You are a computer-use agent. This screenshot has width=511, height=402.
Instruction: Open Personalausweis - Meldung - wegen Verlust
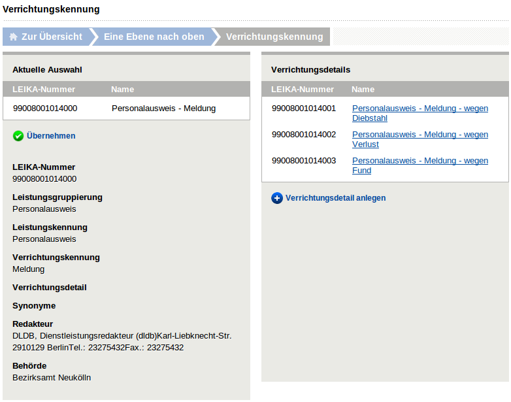[x=420, y=139]
